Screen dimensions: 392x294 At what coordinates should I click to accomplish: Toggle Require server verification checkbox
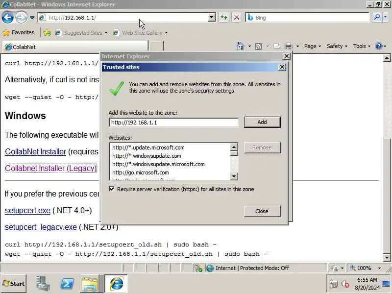[112, 189]
